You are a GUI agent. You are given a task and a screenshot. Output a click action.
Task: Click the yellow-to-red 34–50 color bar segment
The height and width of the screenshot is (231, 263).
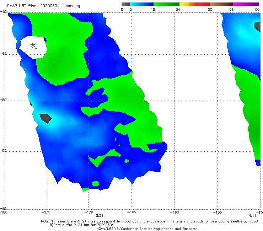tap(195, 4)
